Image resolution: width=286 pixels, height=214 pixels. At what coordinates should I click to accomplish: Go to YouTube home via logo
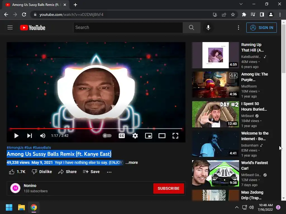pos(33,28)
